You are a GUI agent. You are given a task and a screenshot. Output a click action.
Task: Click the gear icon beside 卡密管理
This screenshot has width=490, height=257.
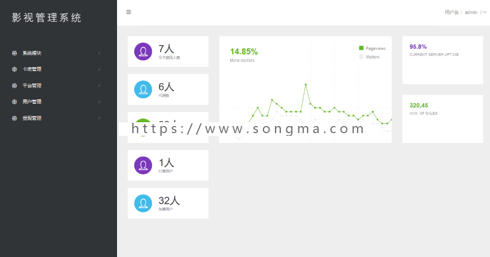click(15, 70)
